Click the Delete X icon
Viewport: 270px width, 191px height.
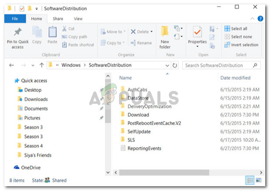click(133, 31)
